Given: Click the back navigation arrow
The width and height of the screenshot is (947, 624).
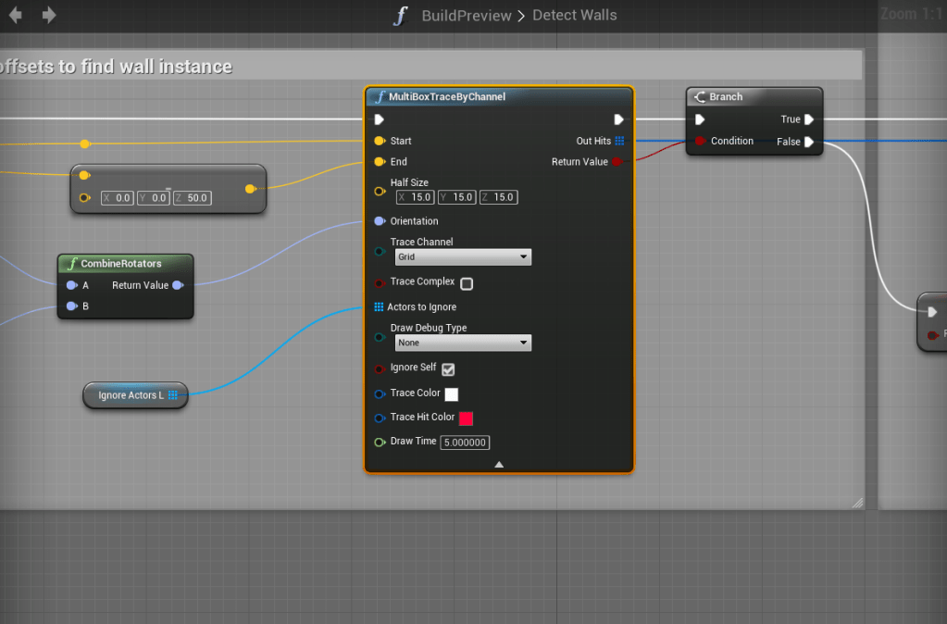Looking at the screenshot, I should coord(17,15).
